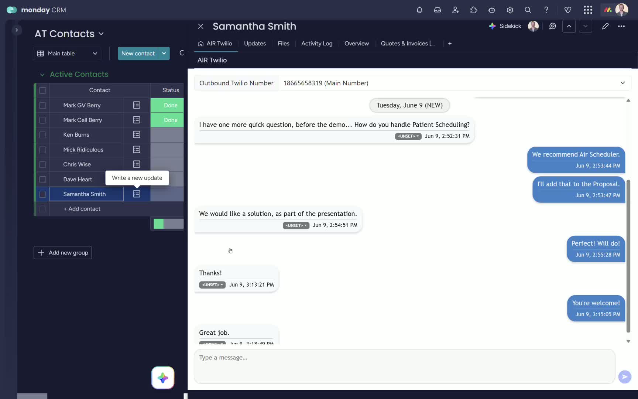This screenshot has width=638, height=399.
Task: Switch to the Activity Log tab
Action: (317, 44)
